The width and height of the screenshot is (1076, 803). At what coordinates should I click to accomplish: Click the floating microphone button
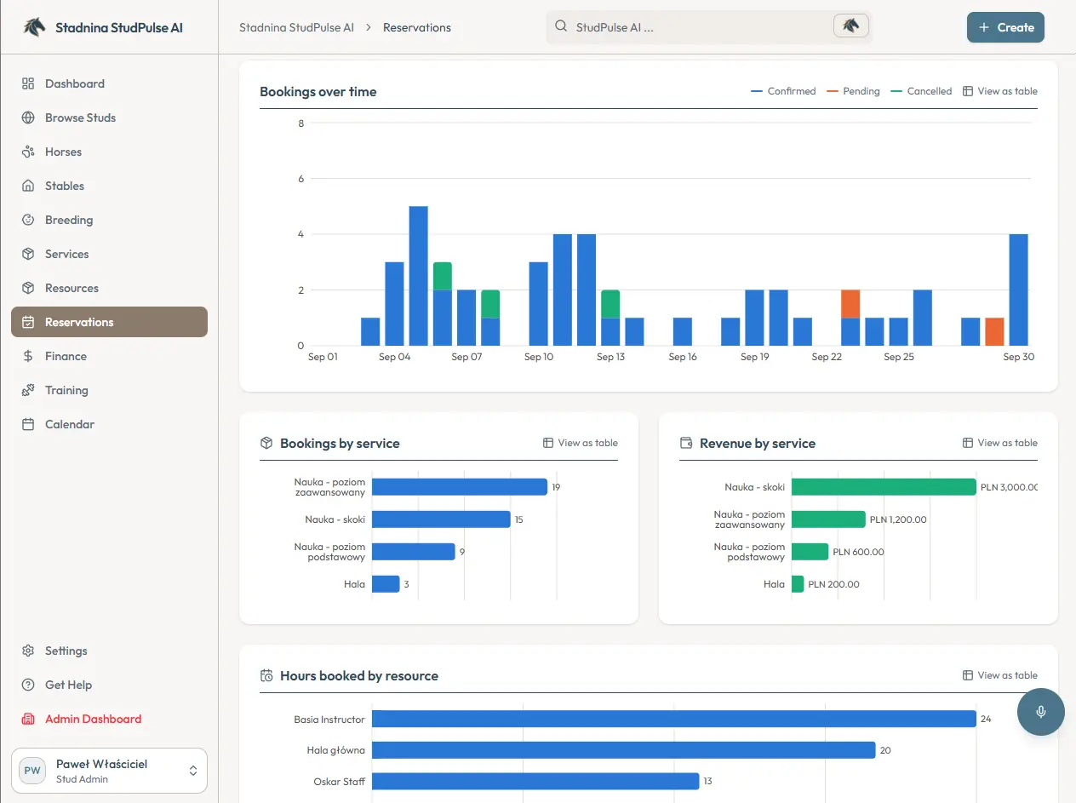(1041, 712)
